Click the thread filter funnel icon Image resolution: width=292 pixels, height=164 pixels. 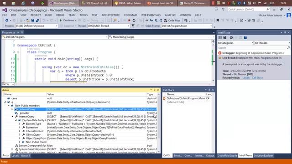[x=133, y=26]
